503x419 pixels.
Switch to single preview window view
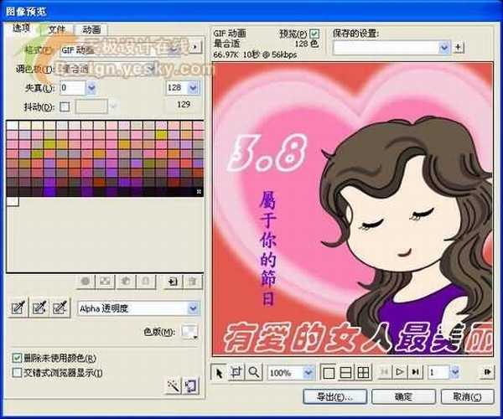click(329, 373)
